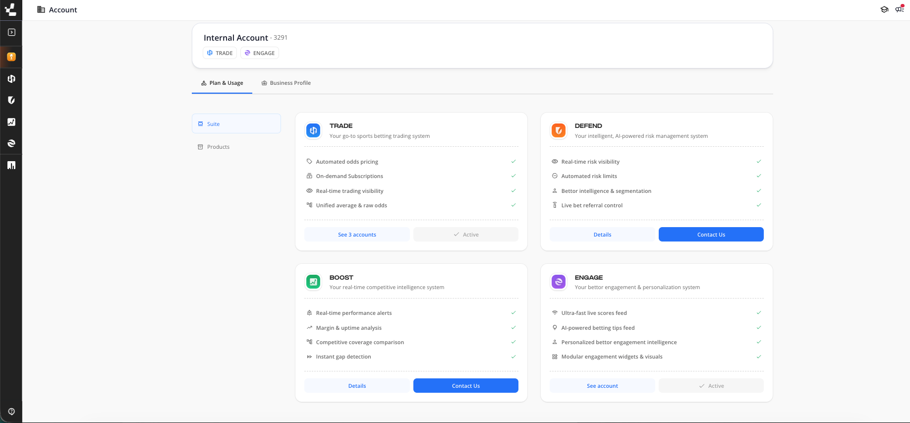This screenshot has width=910, height=423.
Task: Open the help question mark icon
Action: [11, 412]
